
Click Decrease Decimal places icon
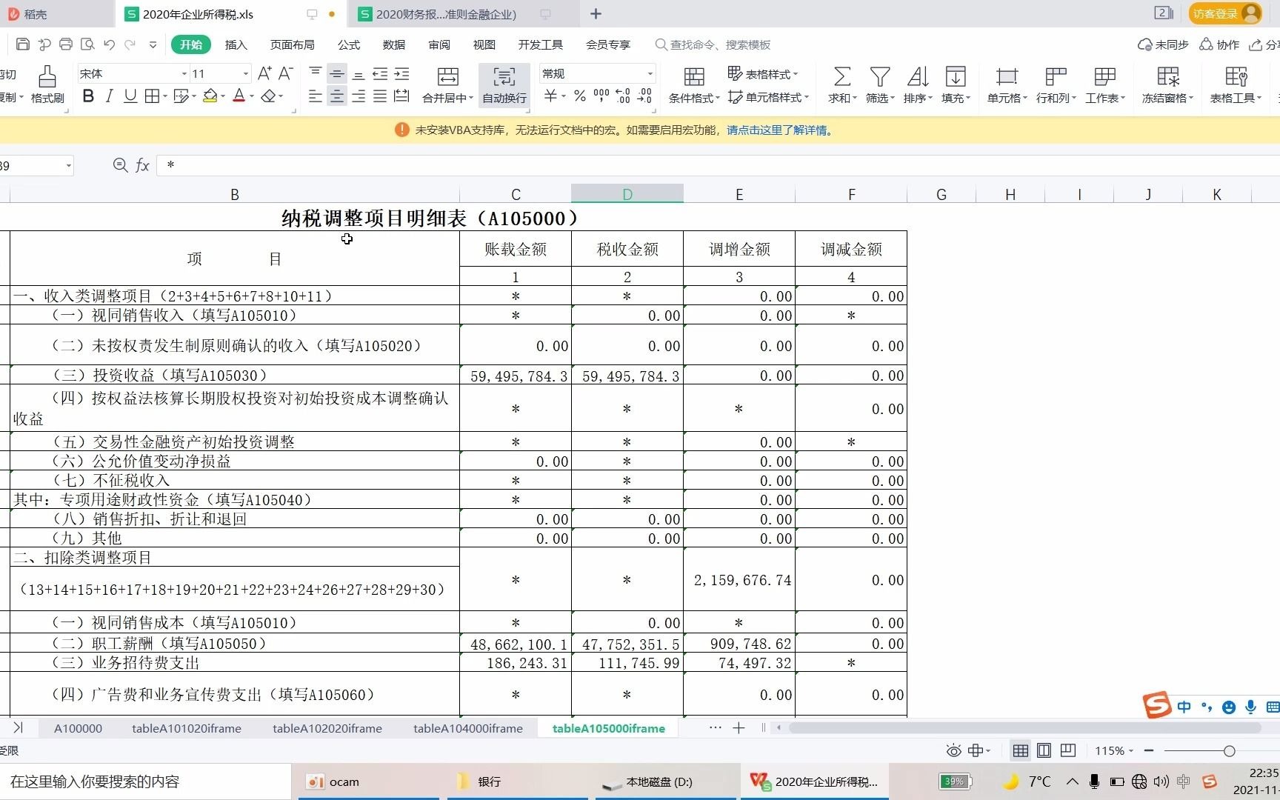tap(644, 96)
